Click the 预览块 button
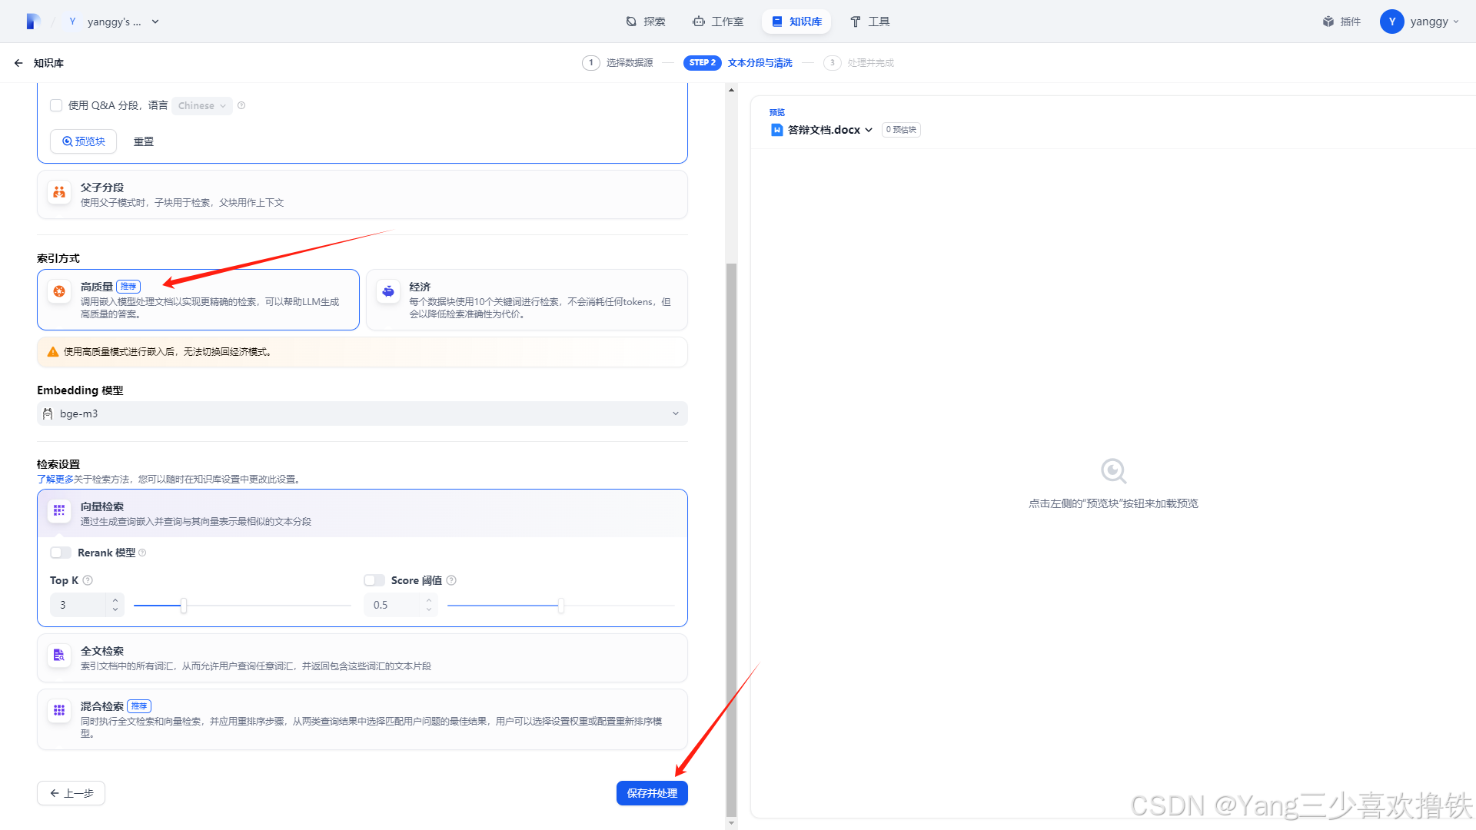The image size is (1476, 830). click(83, 141)
